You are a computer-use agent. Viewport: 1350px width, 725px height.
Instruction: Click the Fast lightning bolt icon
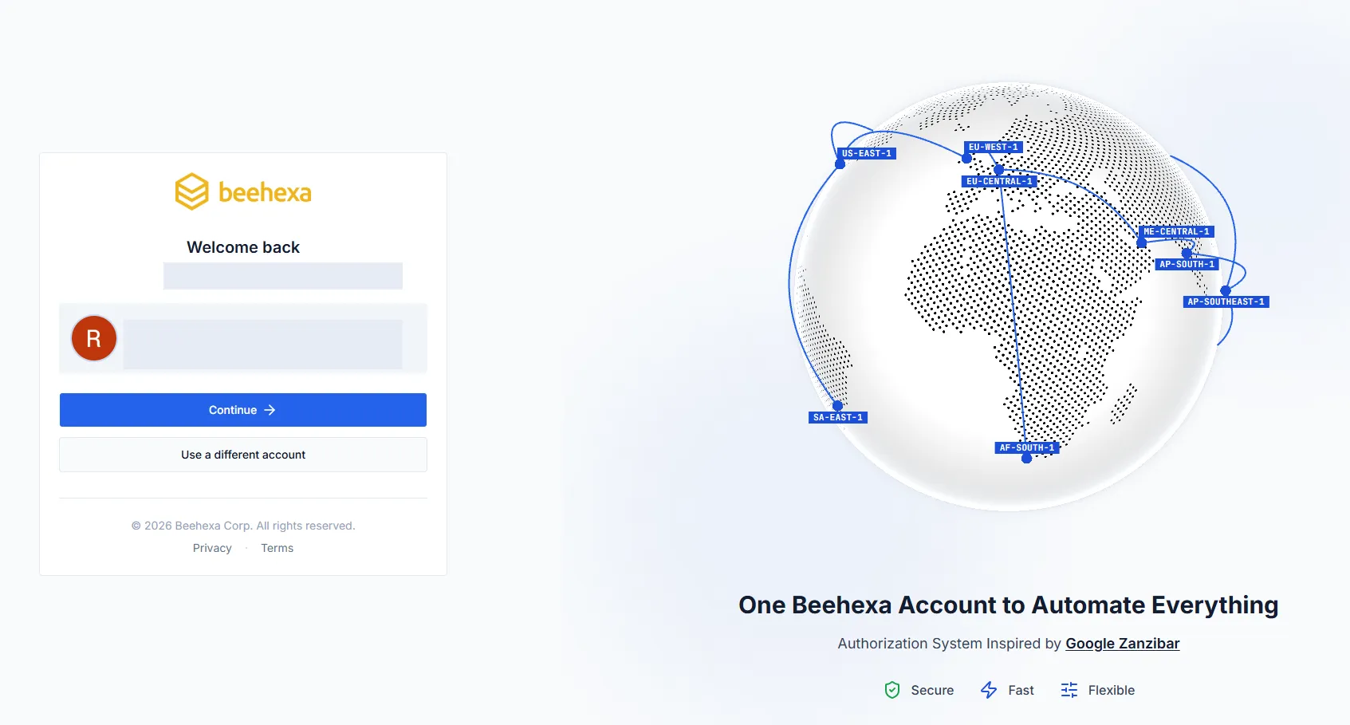(x=989, y=690)
